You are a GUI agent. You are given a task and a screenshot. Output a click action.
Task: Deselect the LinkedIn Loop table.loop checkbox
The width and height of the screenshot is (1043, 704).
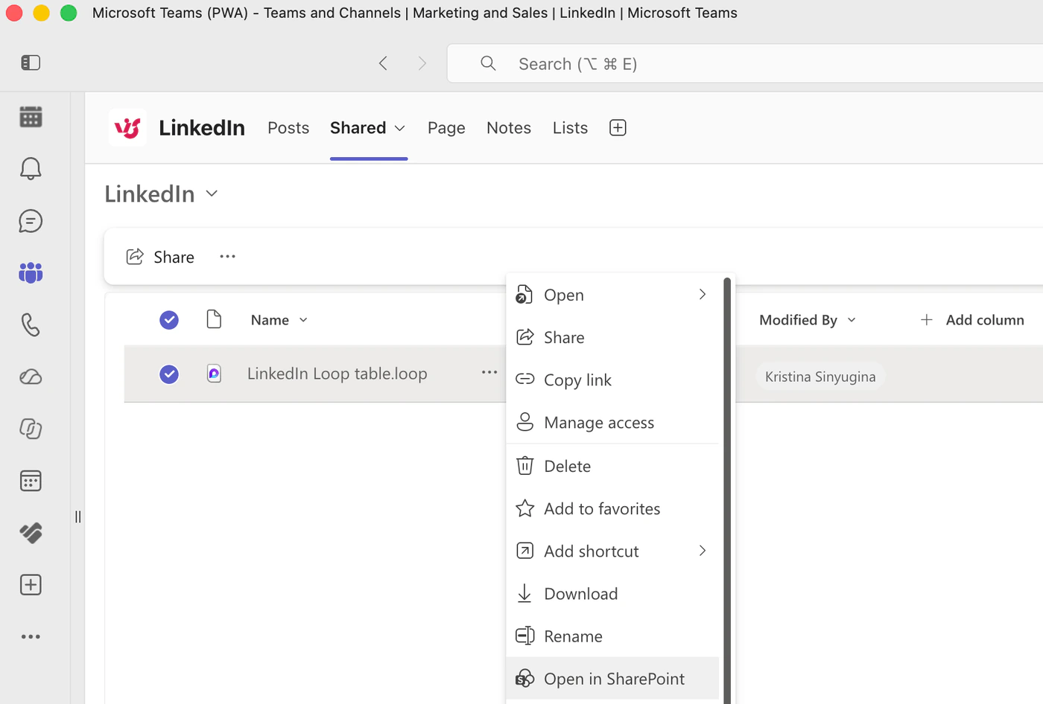click(169, 374)
